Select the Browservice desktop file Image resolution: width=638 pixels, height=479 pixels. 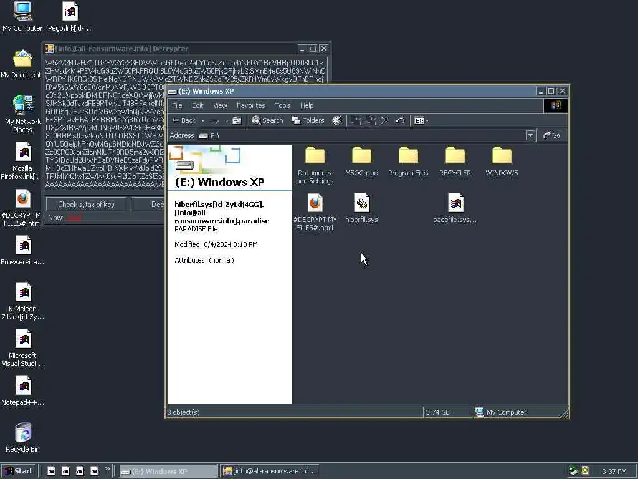22,251
